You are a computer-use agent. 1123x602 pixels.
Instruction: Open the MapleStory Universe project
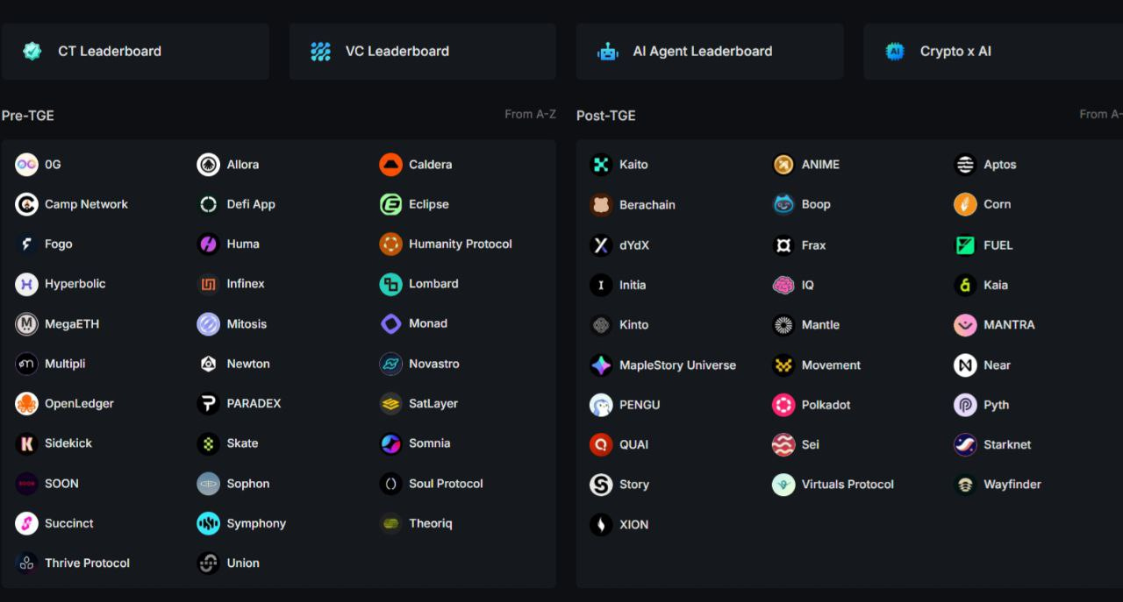click(x=663, y=365)
